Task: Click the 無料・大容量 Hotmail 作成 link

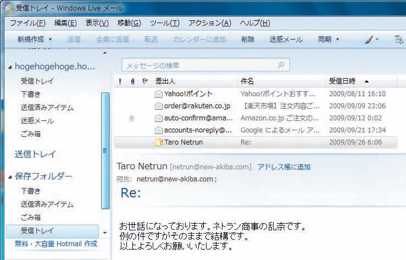Action: (x=56, y=244)
